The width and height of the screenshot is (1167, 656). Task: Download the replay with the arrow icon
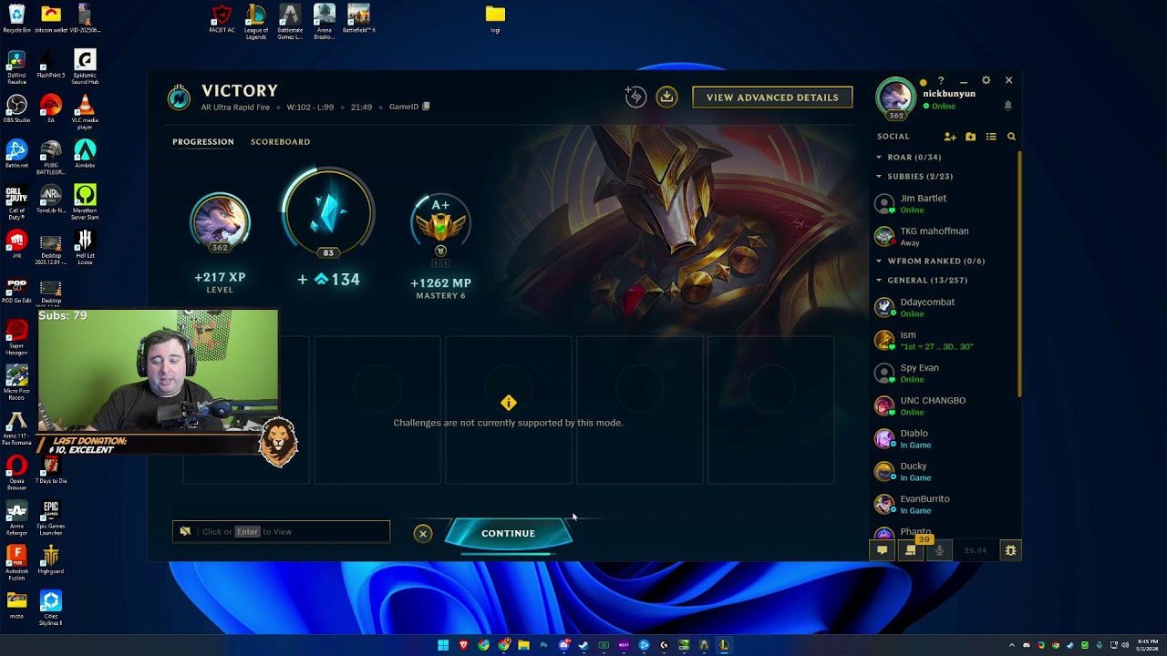point(666,97)
